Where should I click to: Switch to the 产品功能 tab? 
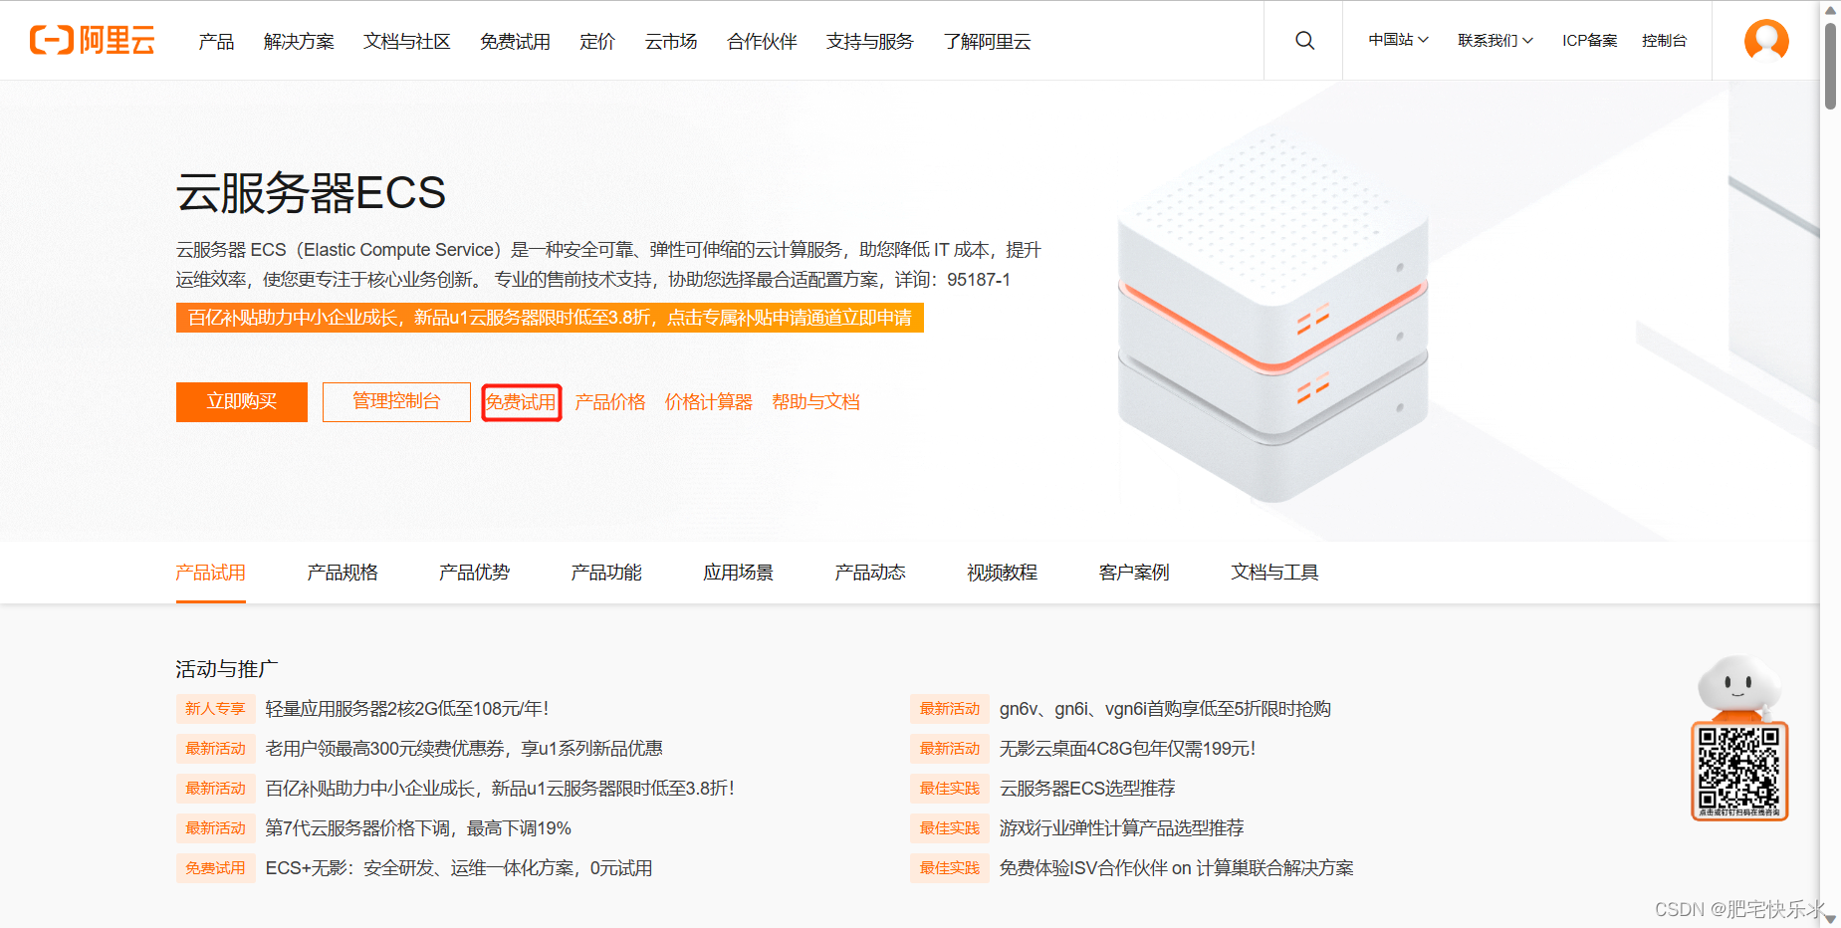pos(606,573)
